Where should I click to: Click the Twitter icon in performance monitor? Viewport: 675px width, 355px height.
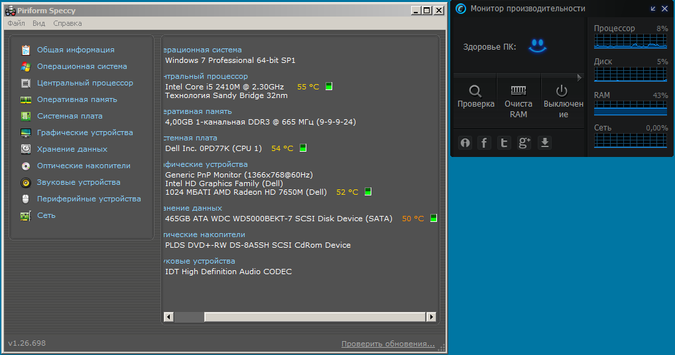click(x=504, y=142)
